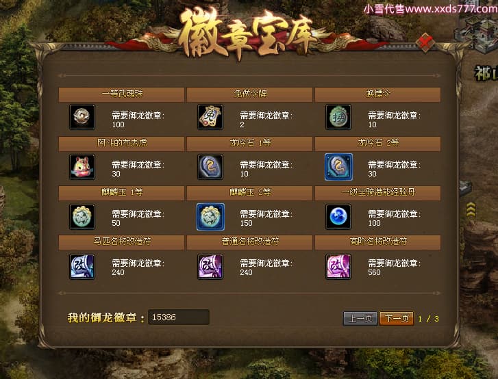This screenshot has width=498, height=379.
Task: Select the 麒麟玉 1等 jade icon
Action: click(x=82, y=217)
